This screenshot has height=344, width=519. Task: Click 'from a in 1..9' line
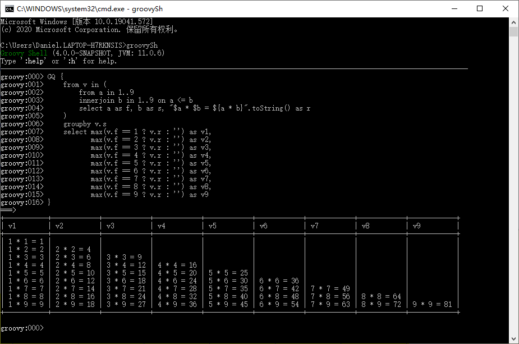[x=106, y=93]
